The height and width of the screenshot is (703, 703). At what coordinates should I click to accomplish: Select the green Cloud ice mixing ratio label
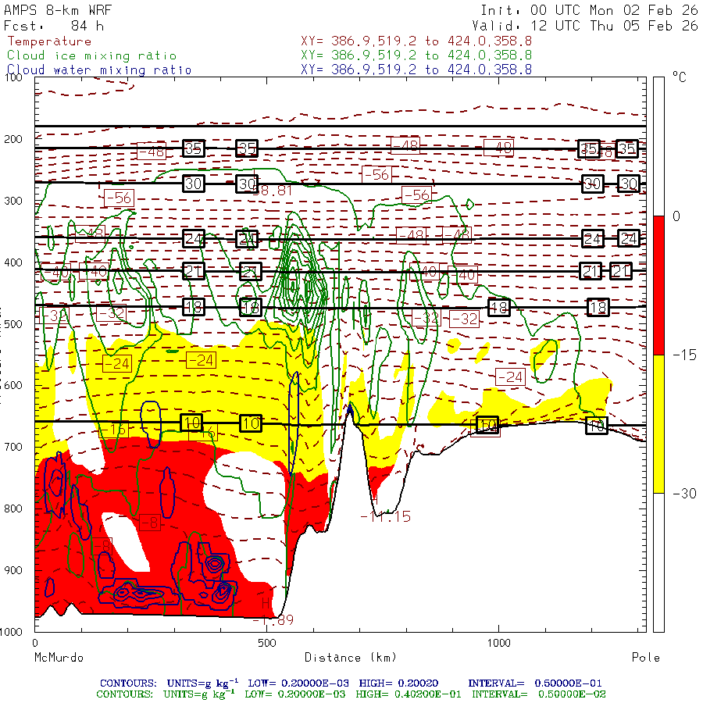click(x=91, y=55)
